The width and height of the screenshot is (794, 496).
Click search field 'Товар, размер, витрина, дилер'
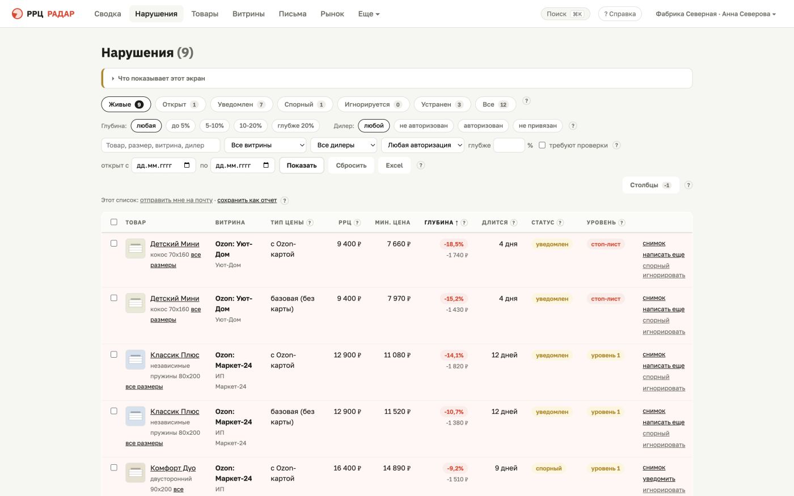(161, 145)
